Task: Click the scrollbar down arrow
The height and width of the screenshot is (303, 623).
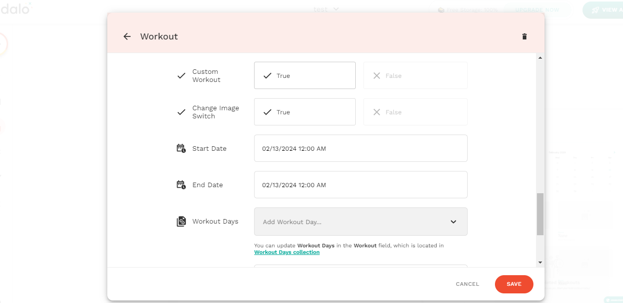Action: (540, 263)
